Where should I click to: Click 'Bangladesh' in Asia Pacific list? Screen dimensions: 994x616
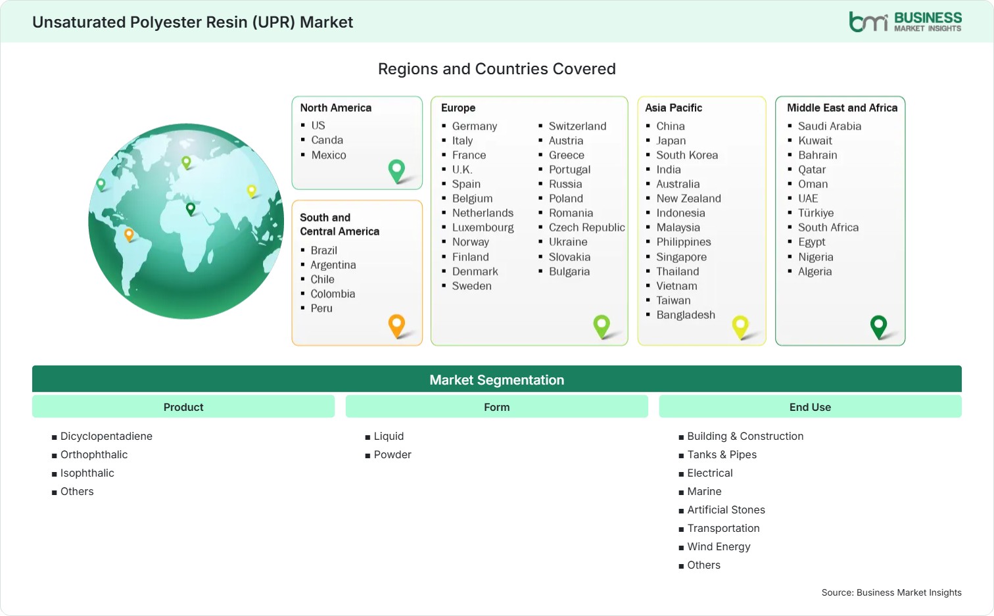(686, 315)
